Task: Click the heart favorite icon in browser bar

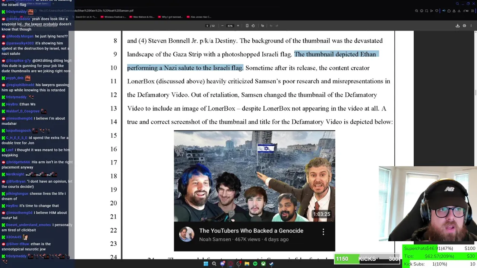Action: tap(437, 11)
